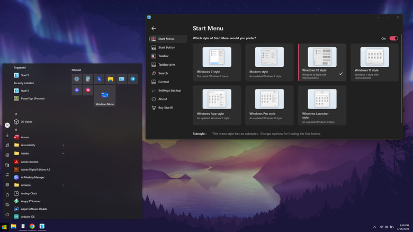The height and width of the screenshot is (232, 413).
Task: Open the pinned File Explorer tile
Action: pyautogui.click(x=111, y=79)
